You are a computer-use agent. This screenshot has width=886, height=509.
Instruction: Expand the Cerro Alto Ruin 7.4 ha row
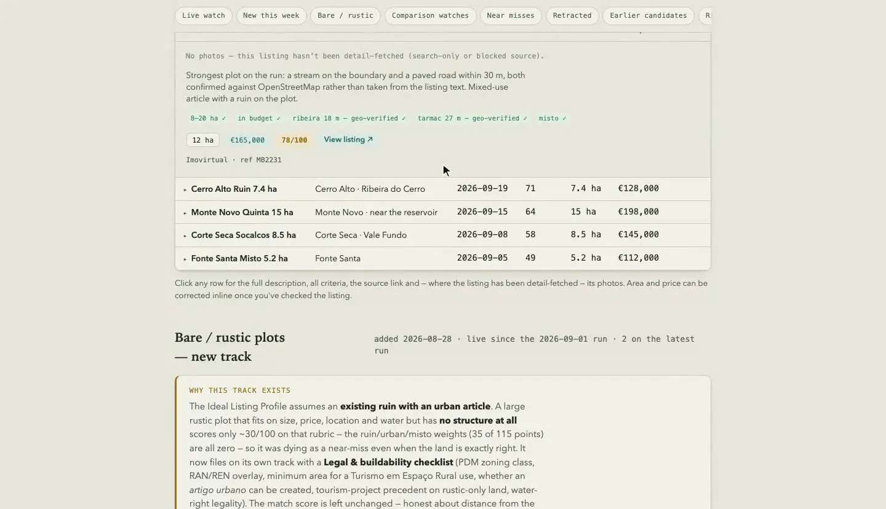tap(443, 189)
